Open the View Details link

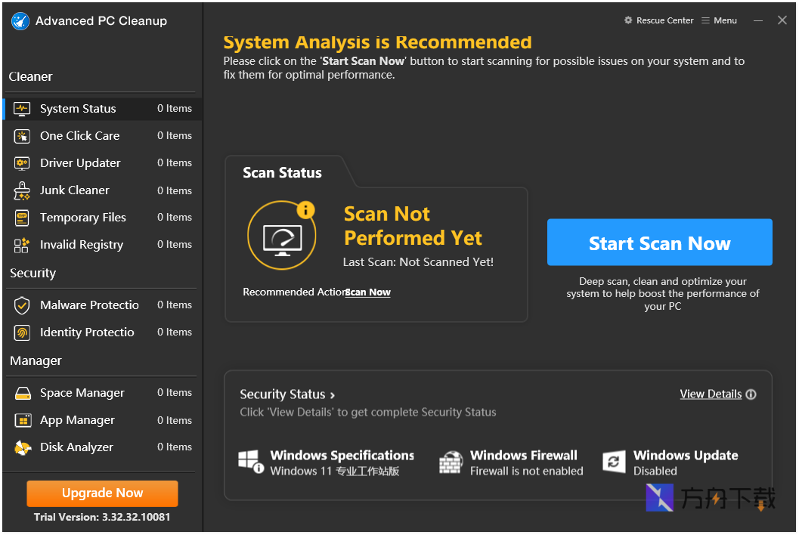click(711, 394)
